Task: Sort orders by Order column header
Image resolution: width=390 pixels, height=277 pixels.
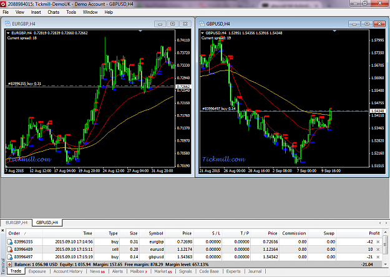Action: click(x=24, y=233)
